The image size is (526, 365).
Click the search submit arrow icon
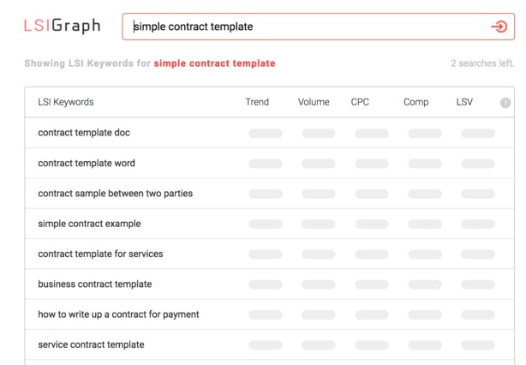pos(499,27)
